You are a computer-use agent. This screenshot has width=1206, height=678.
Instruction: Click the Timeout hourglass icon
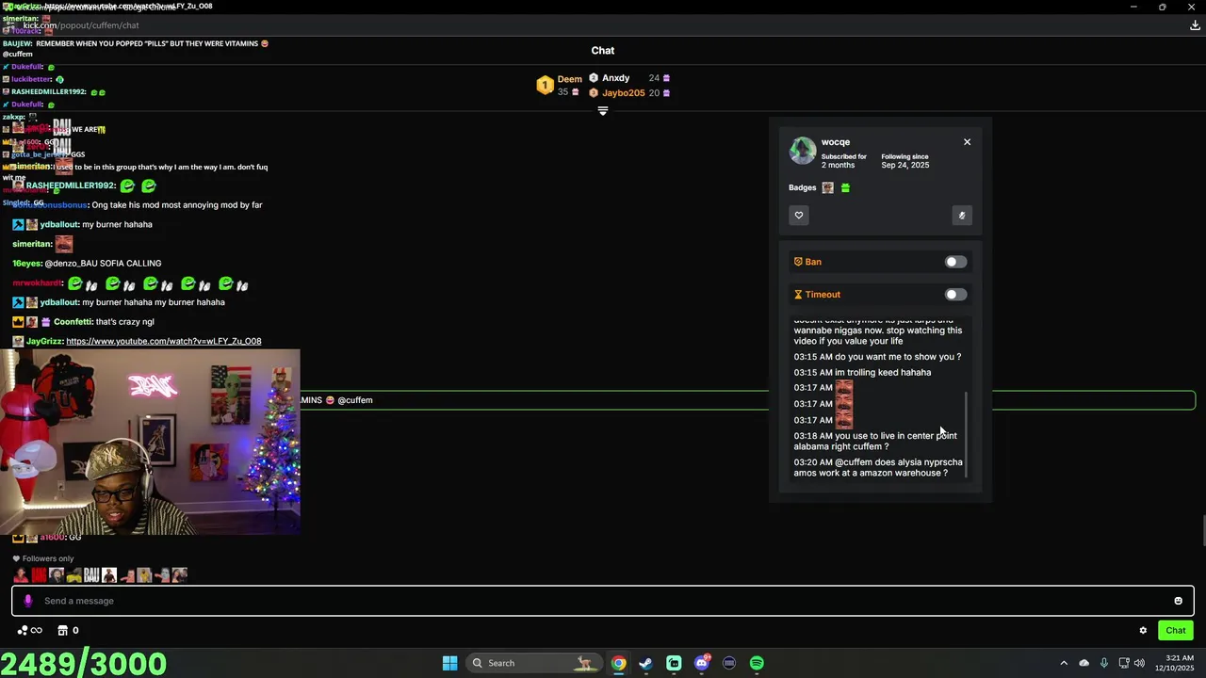798,295
